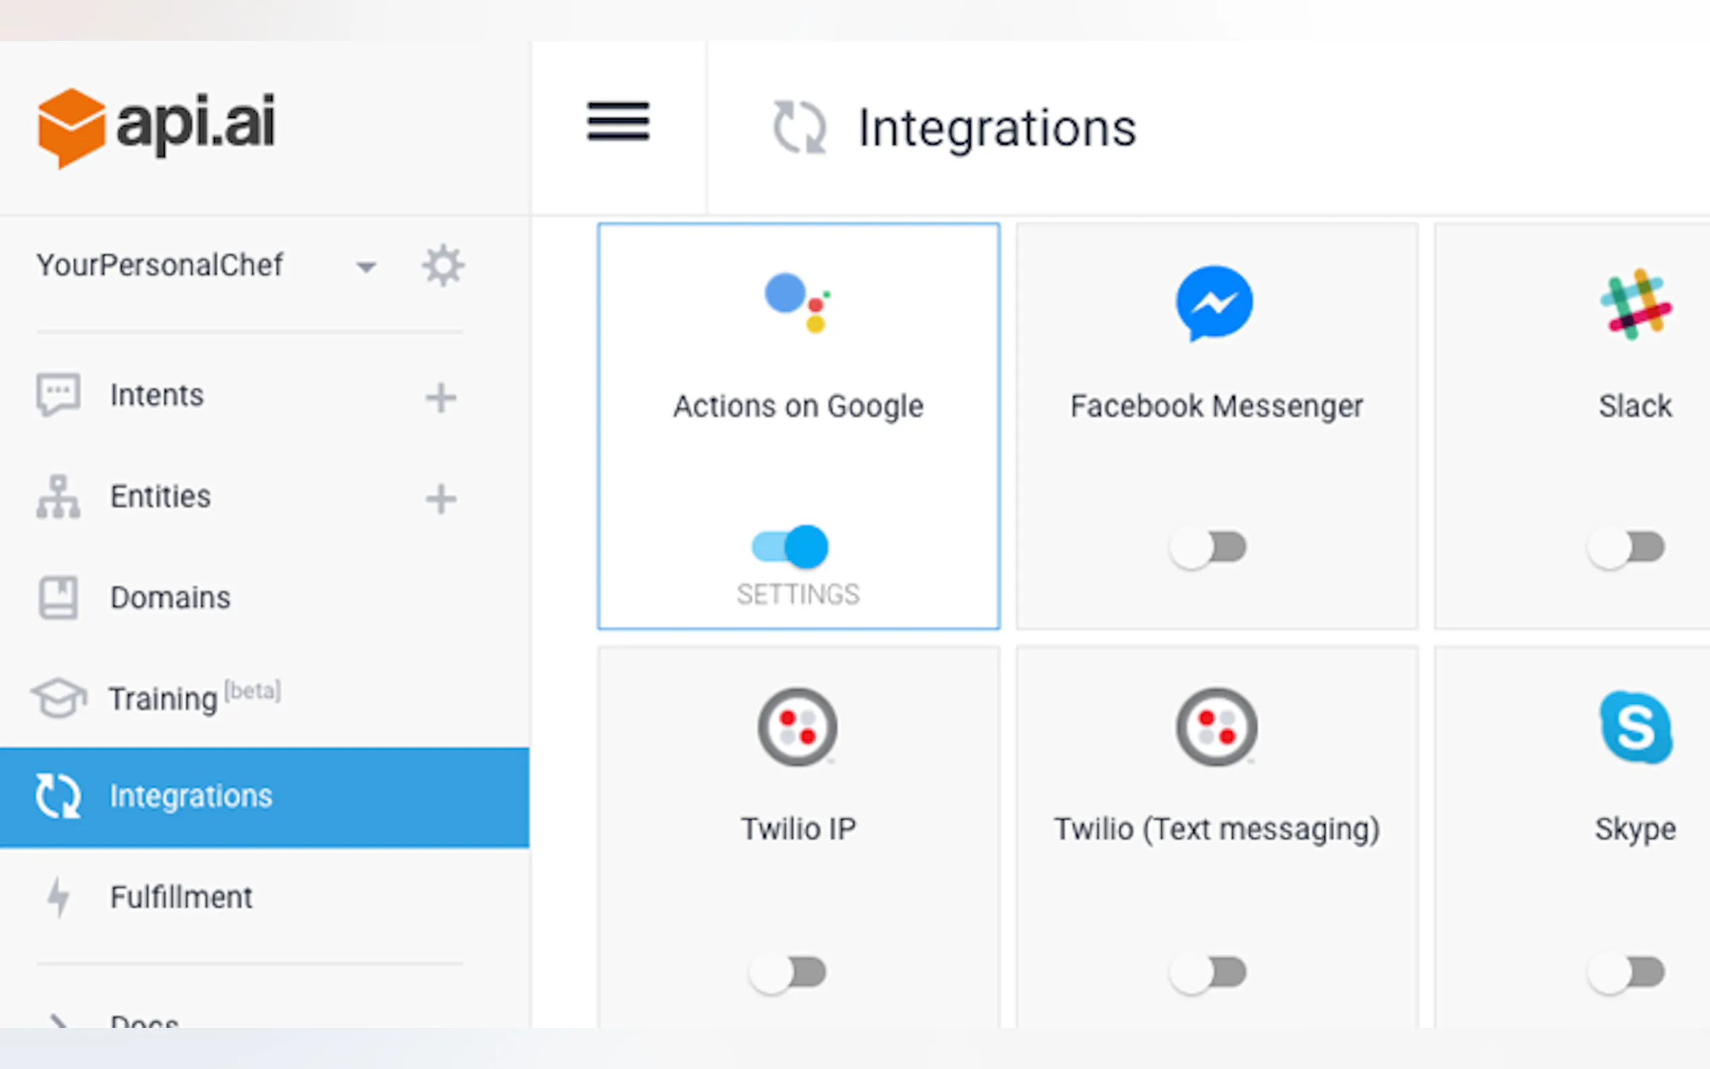Enable the Facebook Messenger toggle
This screenshot has height=1069, width=1710.
point(1207,547)
